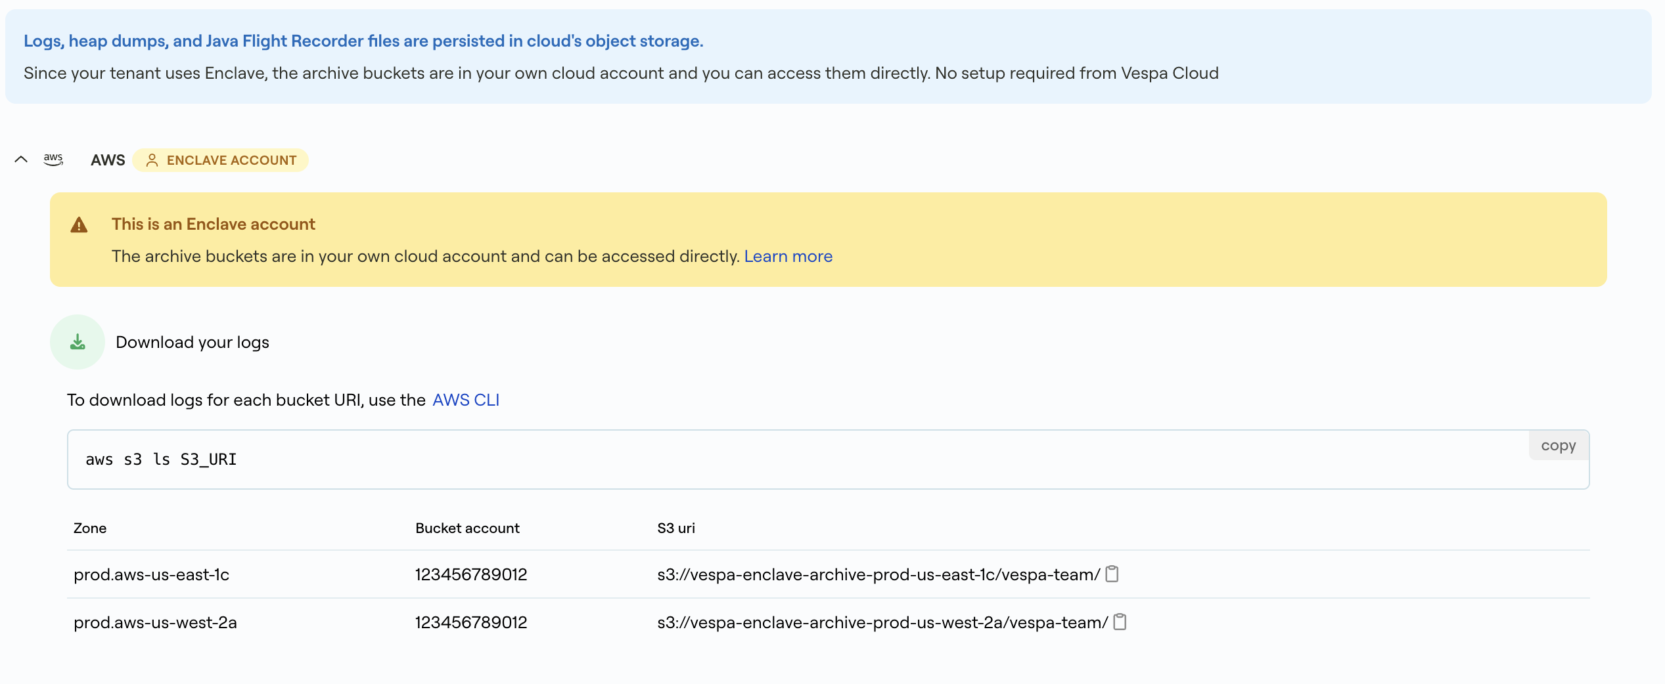
Task: Copy the us-east-1c S3 URI via clipboard icon
Action: point(1112,574)
